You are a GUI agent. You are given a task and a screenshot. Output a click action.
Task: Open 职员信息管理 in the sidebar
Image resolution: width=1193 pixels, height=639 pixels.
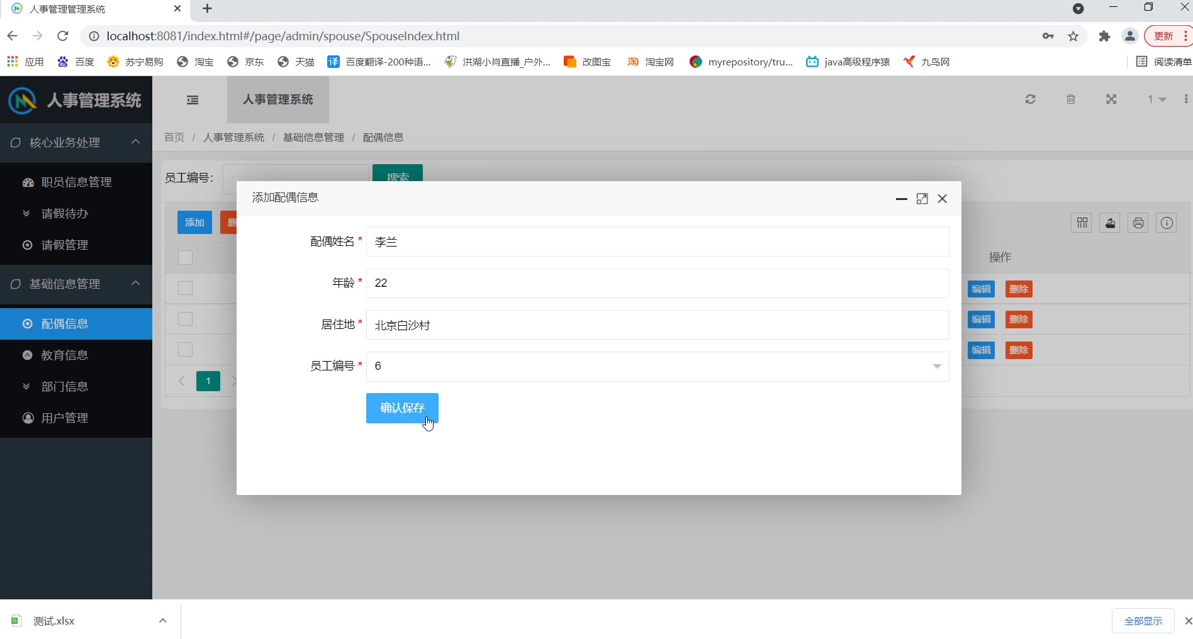[76, 182]
